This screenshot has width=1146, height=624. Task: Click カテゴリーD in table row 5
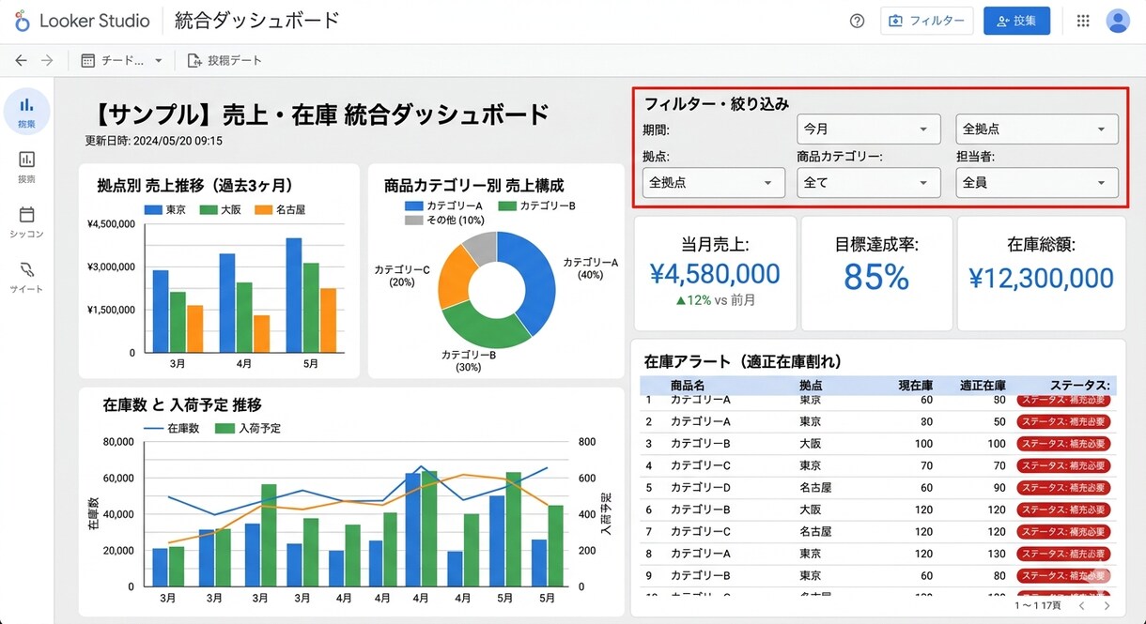701,488
